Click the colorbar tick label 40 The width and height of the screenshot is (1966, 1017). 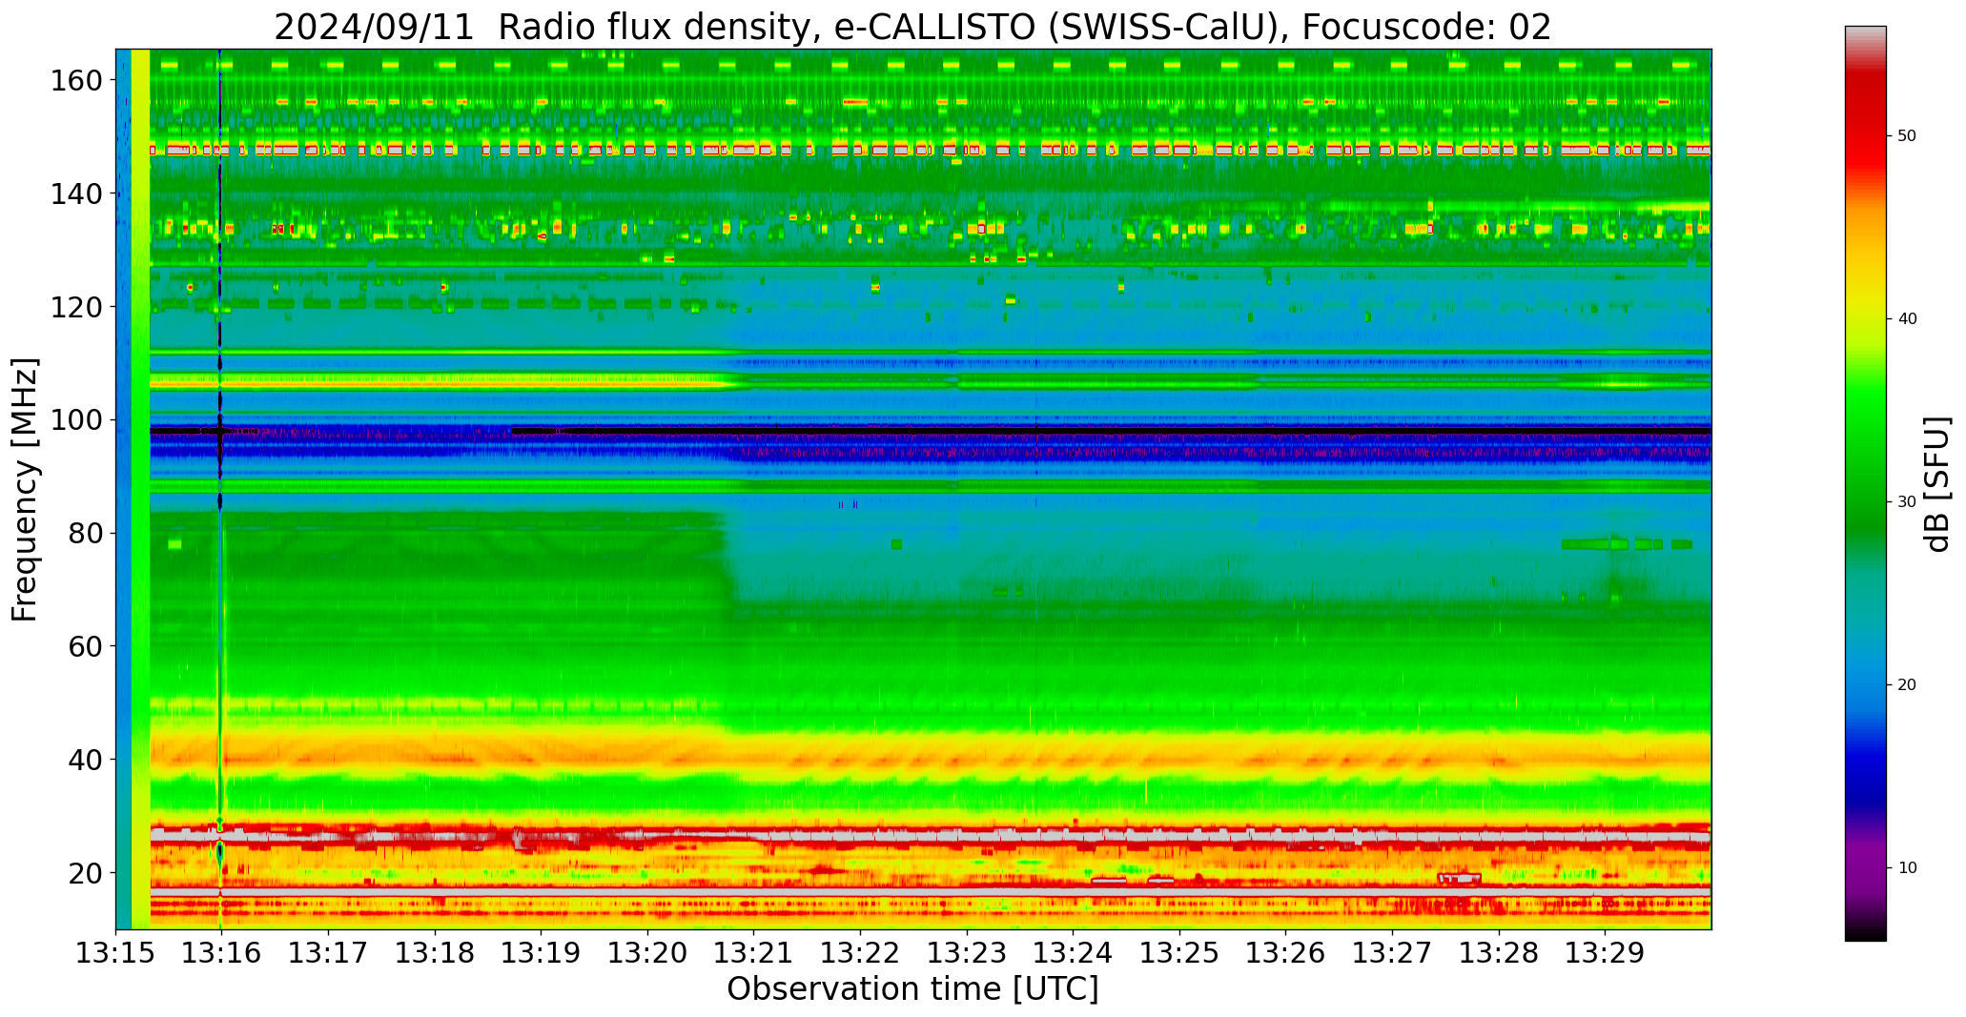(1907, 319)
